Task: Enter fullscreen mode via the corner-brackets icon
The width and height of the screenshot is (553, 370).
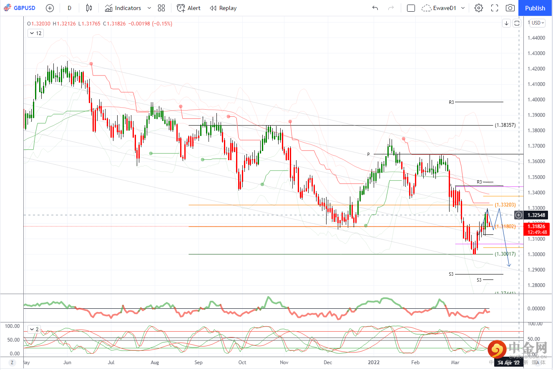Action: pyautogui.click(x=495, y=8)
